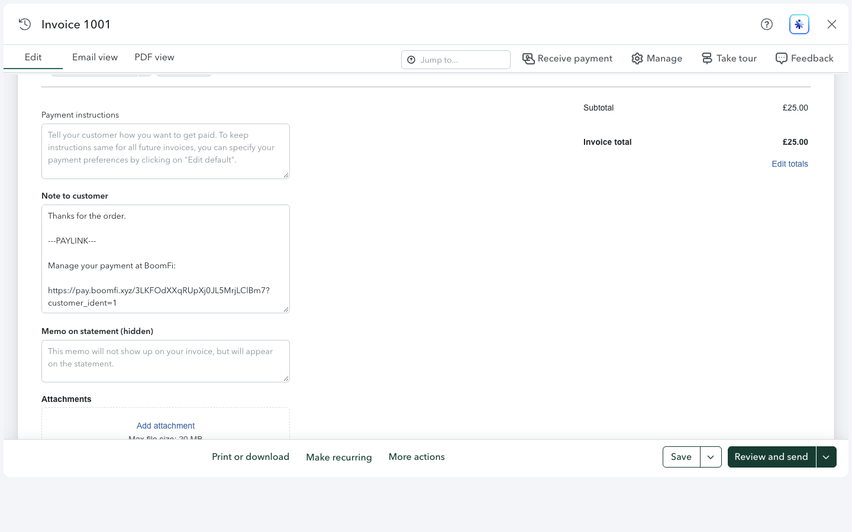
Task: Click Print or download
Action: click(251, 457)
